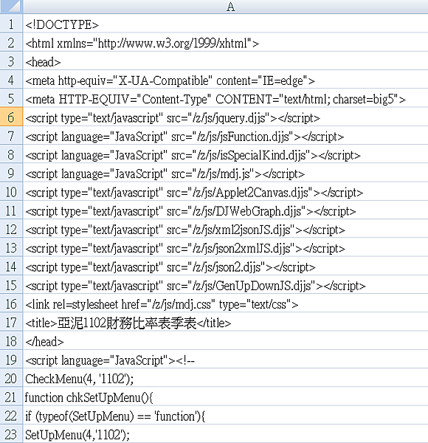Click cell containing CheckMenu(4, '1102');

pyautogui.click(x=225, y=378)
